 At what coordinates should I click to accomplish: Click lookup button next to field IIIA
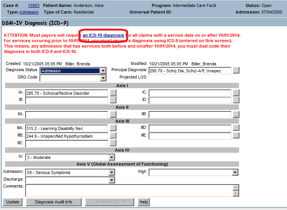click(113, 128)
